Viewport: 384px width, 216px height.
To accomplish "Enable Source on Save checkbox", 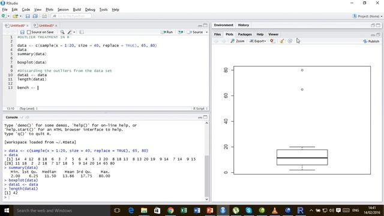I will [x=29, y=32].
